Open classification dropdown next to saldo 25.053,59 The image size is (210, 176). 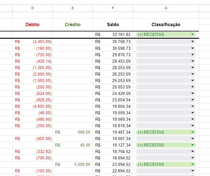[x=166, y=87]
